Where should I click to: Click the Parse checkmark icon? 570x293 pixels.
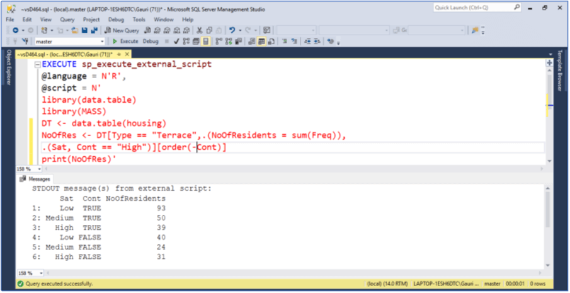click(x=177, y=42)
